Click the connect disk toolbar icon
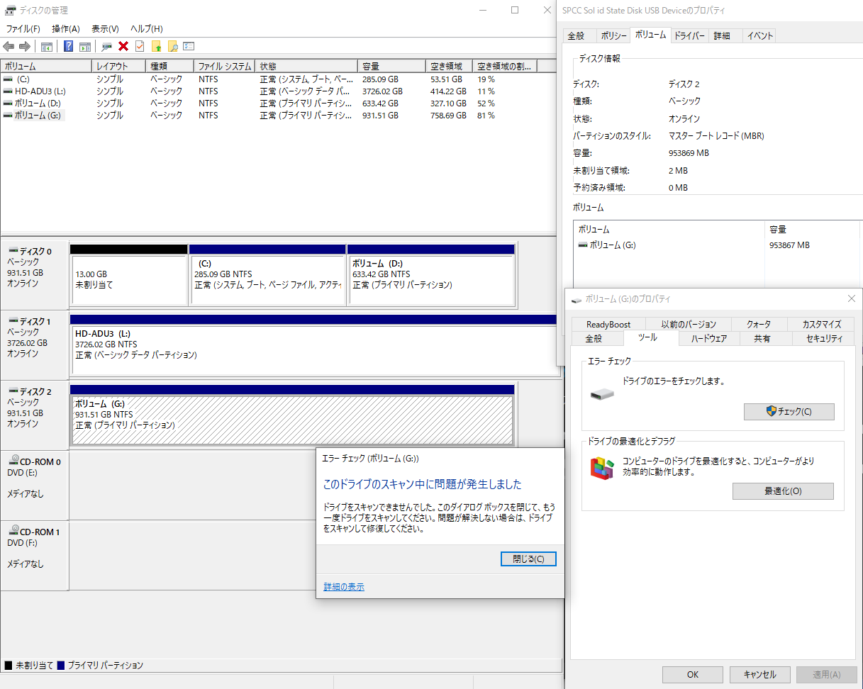This screenshot has width=863, height=689. [x=106, y=47]
